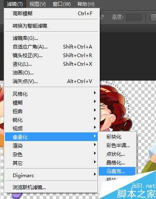Choose 浏览联机滤镜...
Viewport: 156px width, 199px height.
52,187
